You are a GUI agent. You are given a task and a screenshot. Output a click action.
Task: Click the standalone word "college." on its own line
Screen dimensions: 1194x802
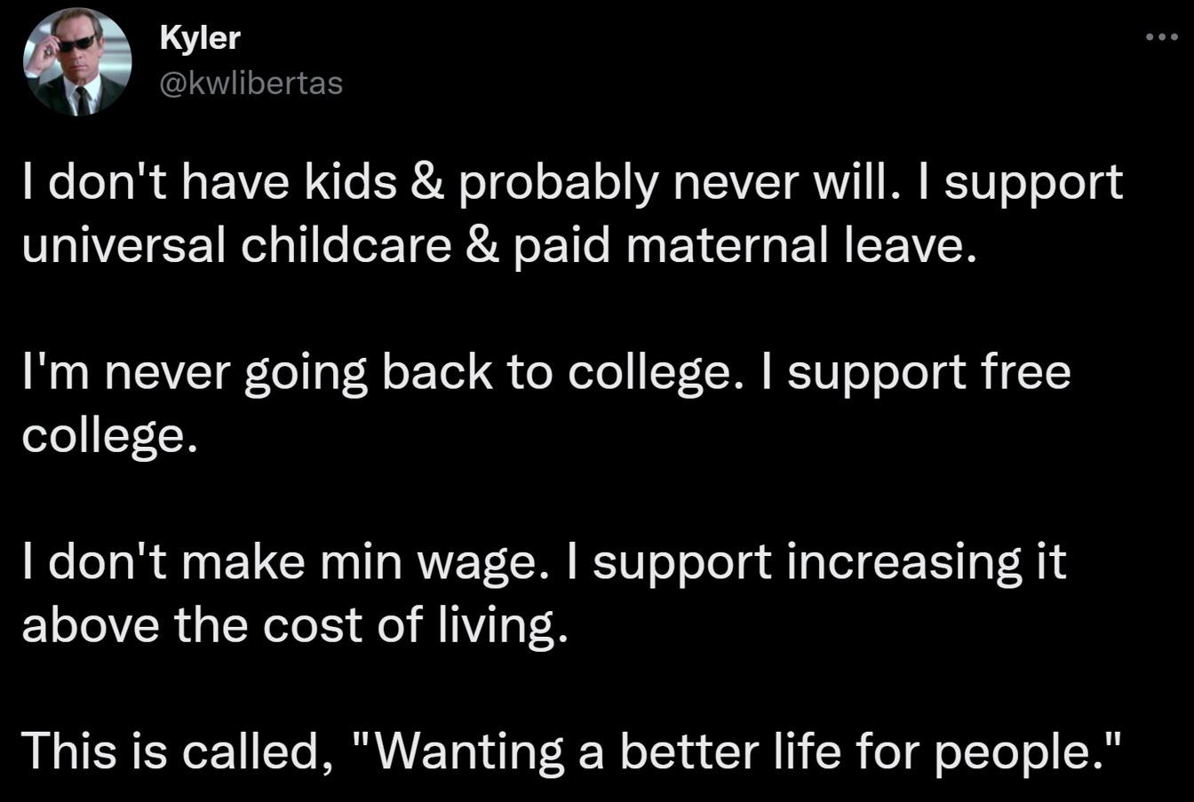pos(109,435)
